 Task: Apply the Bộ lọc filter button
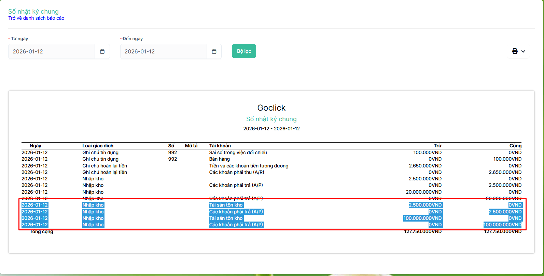tap(244, 51)
